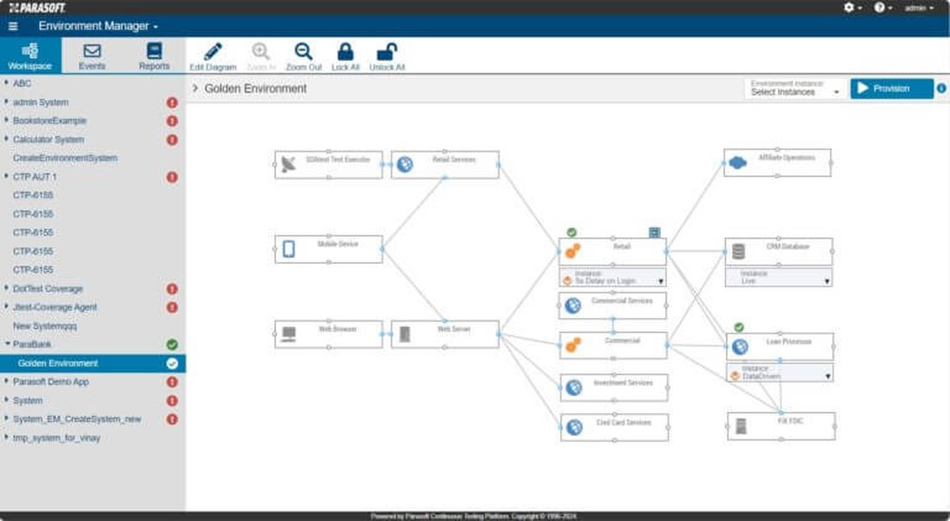Click the CRM Database component icon
The image size is (950, 521).
click(x=738, y=252)
